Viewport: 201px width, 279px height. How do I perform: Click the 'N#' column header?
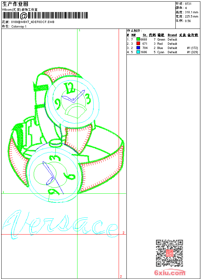[134, 35]
